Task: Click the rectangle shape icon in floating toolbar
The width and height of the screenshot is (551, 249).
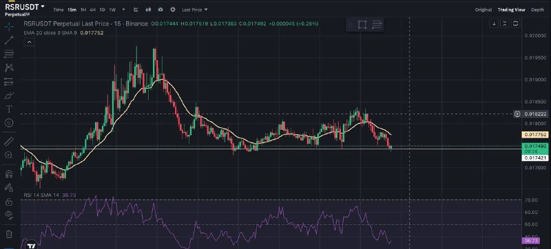Action: (x=362, y=25)
